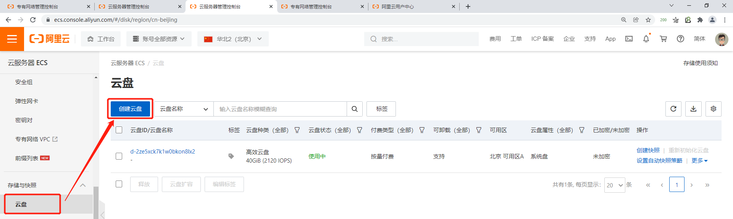
Task: Click the search magnifier button for disk query
Action: pos(355,109)
